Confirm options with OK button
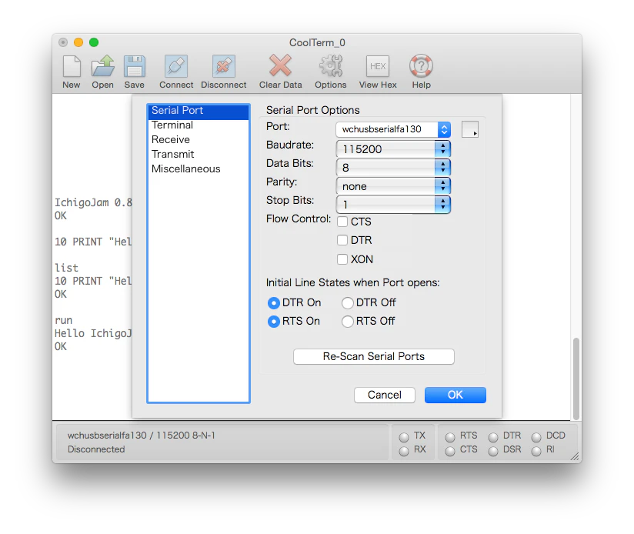Image resolution: width=634 pixels, height=534 pixels. coord(455,395)
